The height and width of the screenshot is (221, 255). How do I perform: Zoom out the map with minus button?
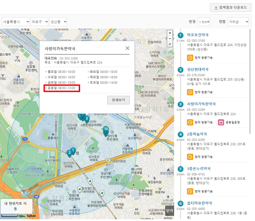coord(170,39)
